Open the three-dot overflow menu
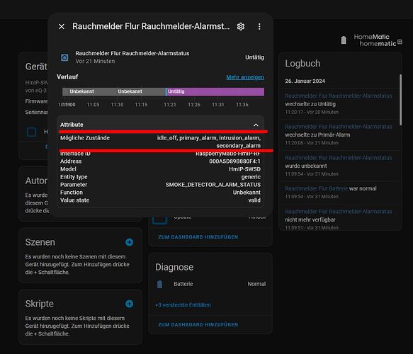The width and height of the screenshot is (413, 354). (x=259, y=27)
